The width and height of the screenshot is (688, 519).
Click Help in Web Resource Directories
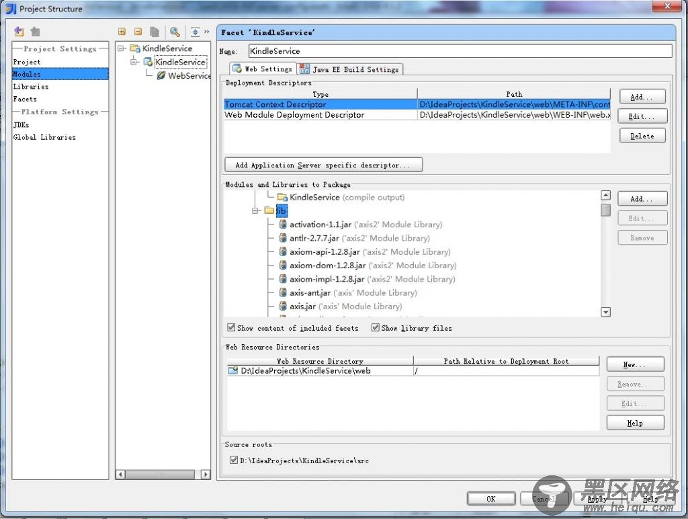point(636,423)
